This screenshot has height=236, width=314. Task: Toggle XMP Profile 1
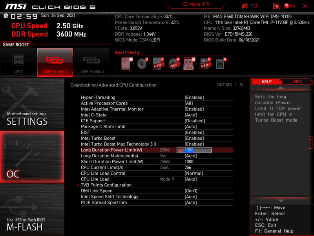tap(55, 63)
